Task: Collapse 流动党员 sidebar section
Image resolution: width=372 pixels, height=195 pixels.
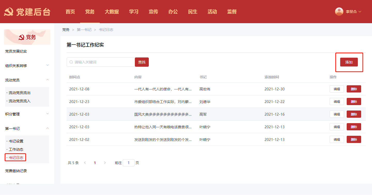Action: pos(48,80)
